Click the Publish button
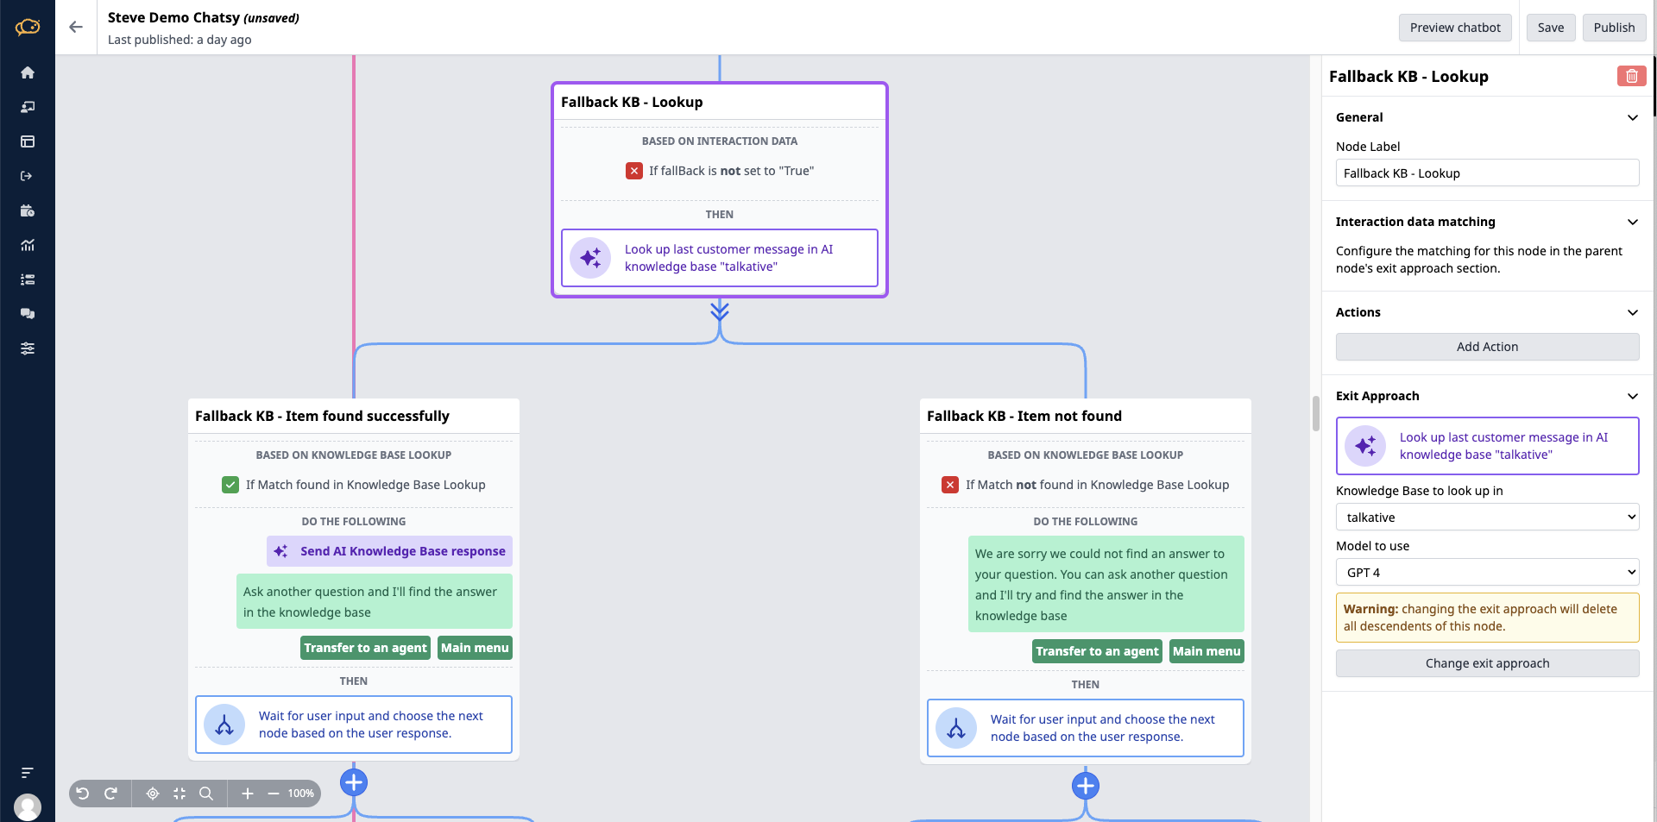1657x822 pixels. click(x=1614, y=28)
